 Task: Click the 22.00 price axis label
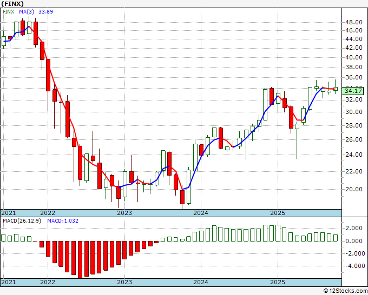coord(354,171)
